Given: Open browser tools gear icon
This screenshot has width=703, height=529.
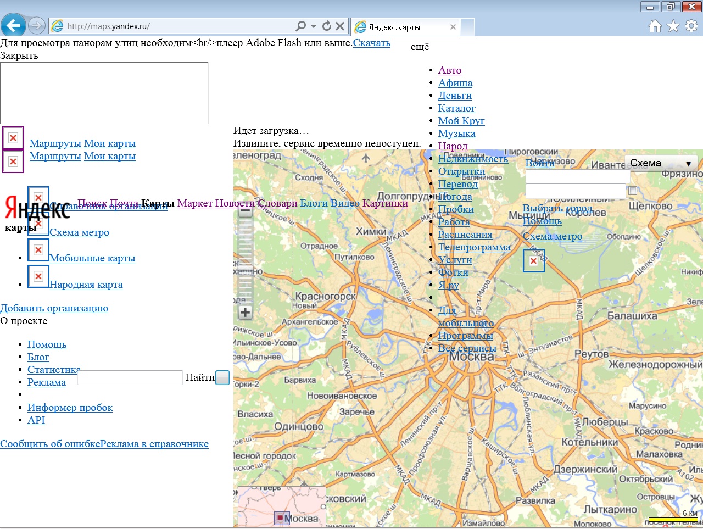Looking at the screenshot, I should click(691, 26).
